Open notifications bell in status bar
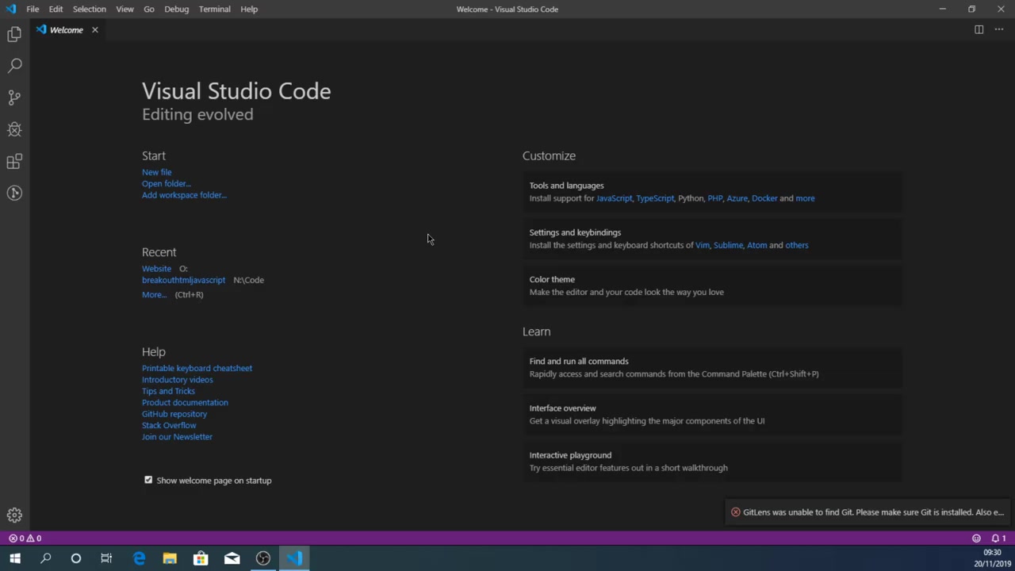 pos(998,538)
